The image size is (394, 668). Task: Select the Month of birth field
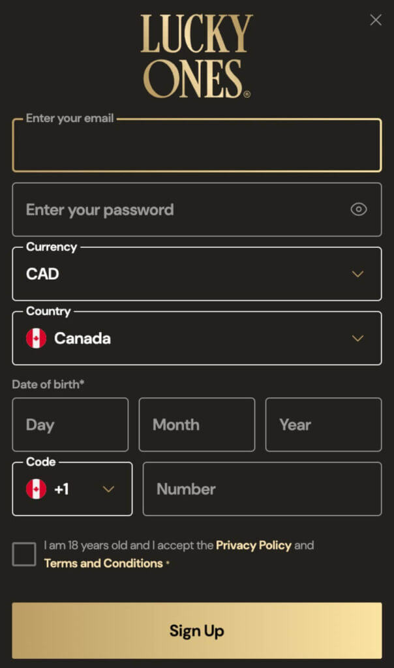coord(196,425)
